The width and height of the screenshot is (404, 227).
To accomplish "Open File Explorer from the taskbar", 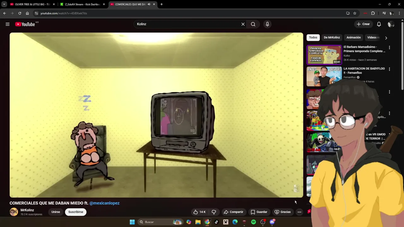I will [198, 222].
